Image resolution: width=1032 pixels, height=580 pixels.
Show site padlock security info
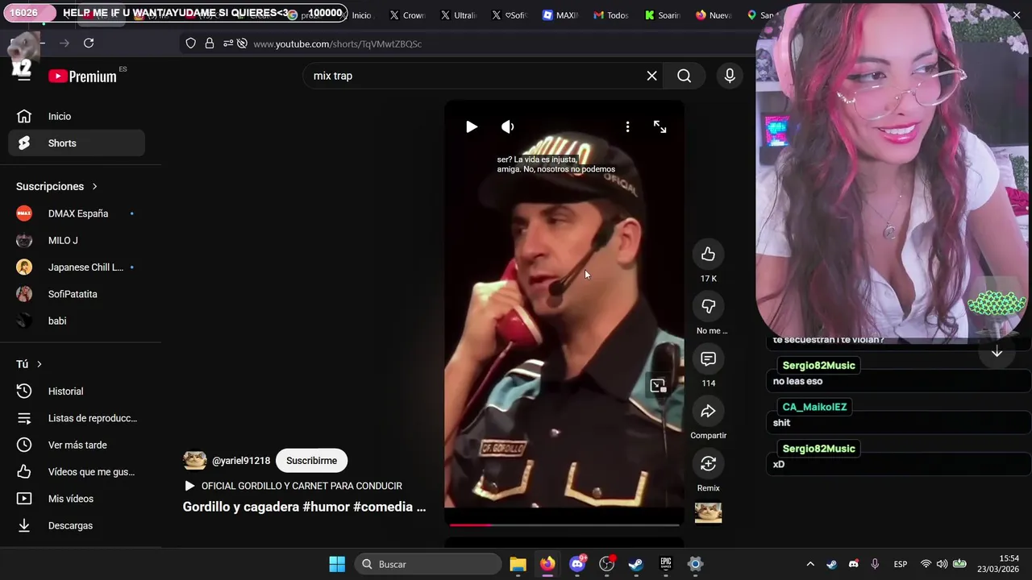(x=210, y=43)
